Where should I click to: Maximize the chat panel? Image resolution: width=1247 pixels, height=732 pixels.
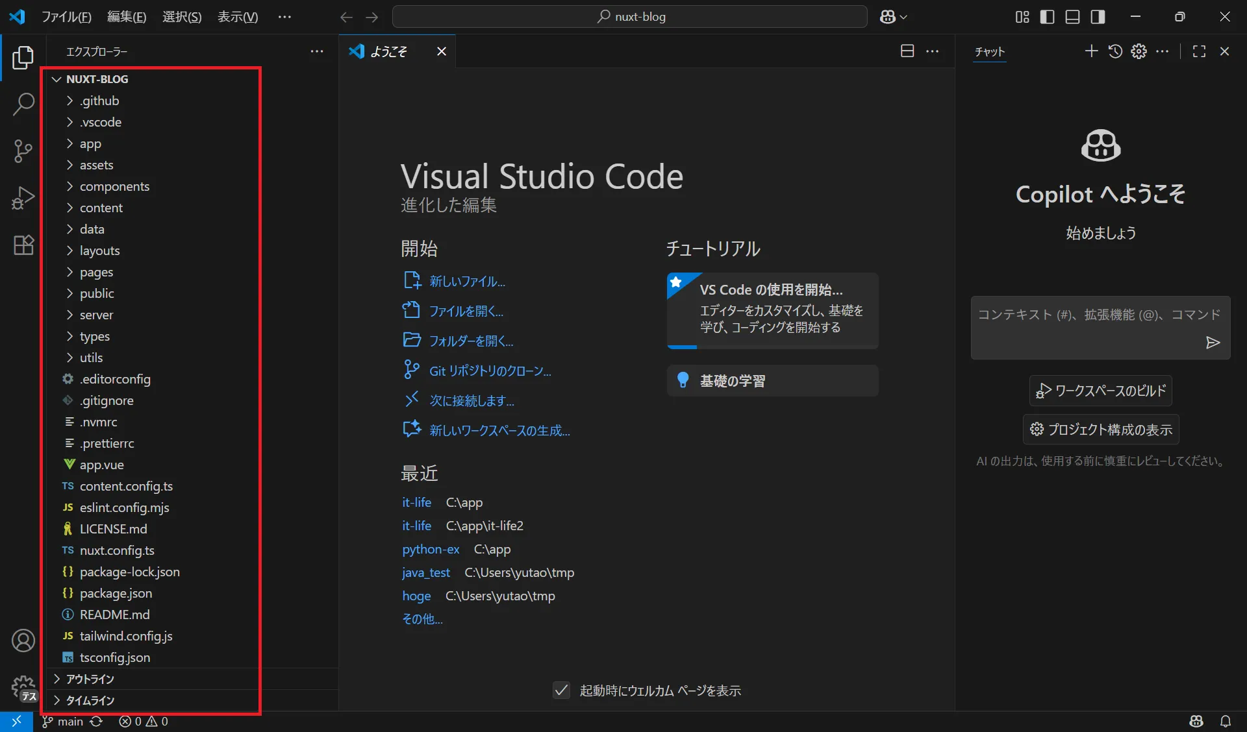click(1199, 51)
